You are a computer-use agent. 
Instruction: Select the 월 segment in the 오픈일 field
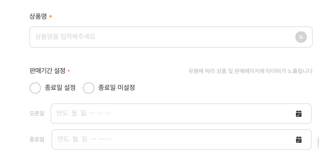(x=75, y=113)
